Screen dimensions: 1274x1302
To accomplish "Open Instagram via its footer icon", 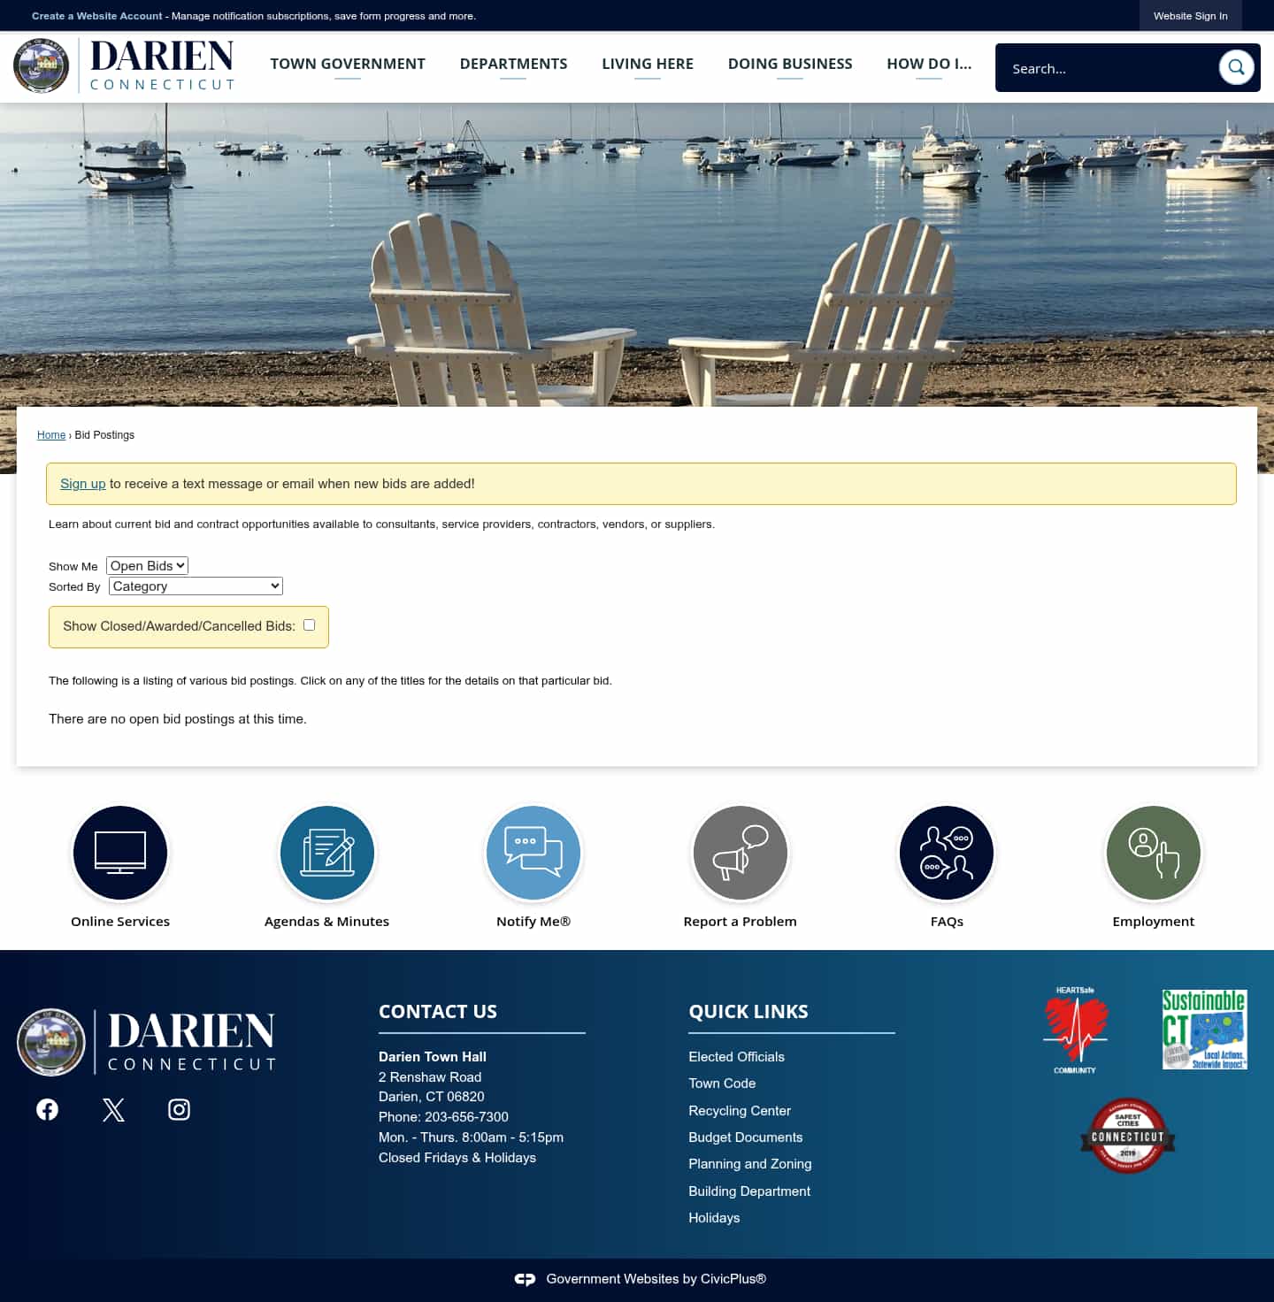I will pos(178,1109).
